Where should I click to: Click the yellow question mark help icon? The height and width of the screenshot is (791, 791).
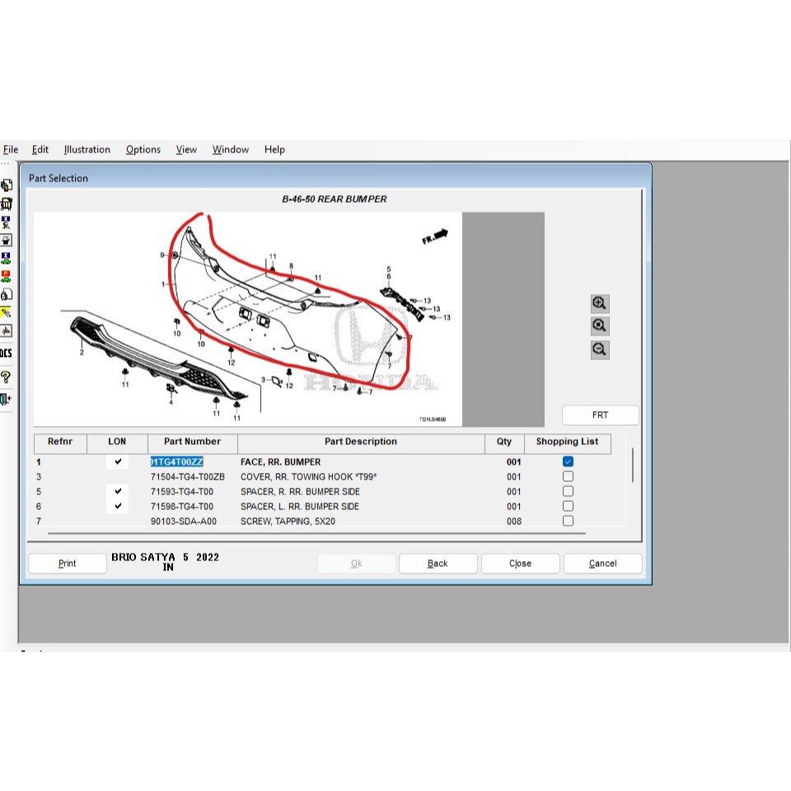pos(6,377)
